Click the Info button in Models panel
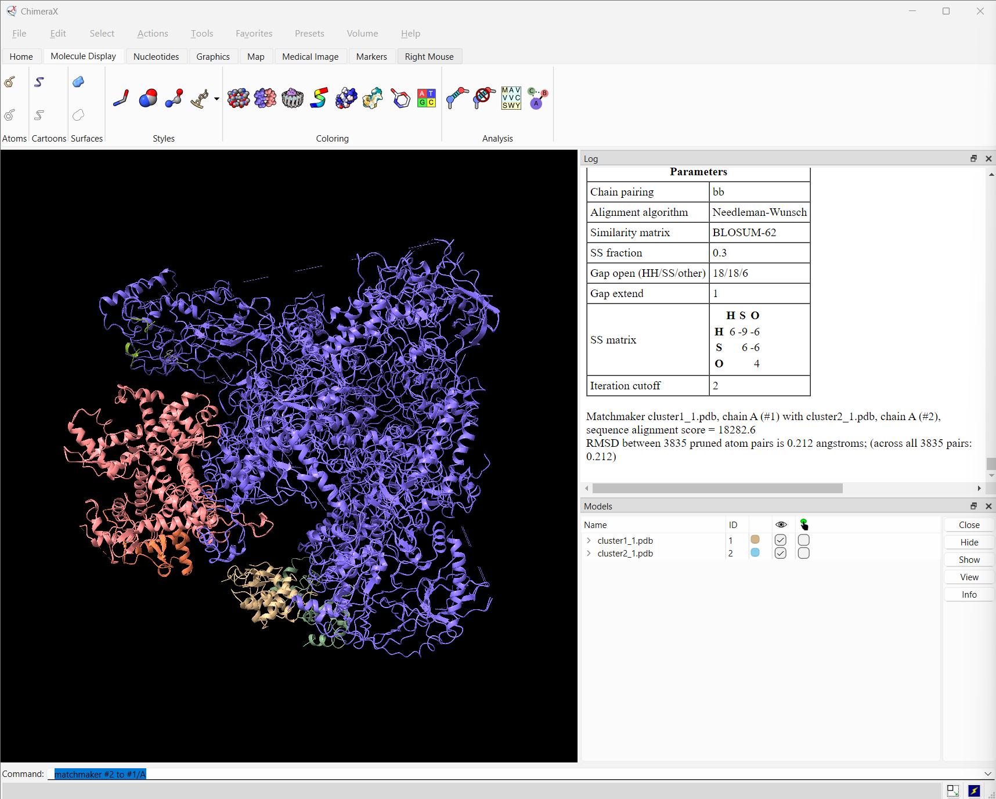 tap(969, 594)
